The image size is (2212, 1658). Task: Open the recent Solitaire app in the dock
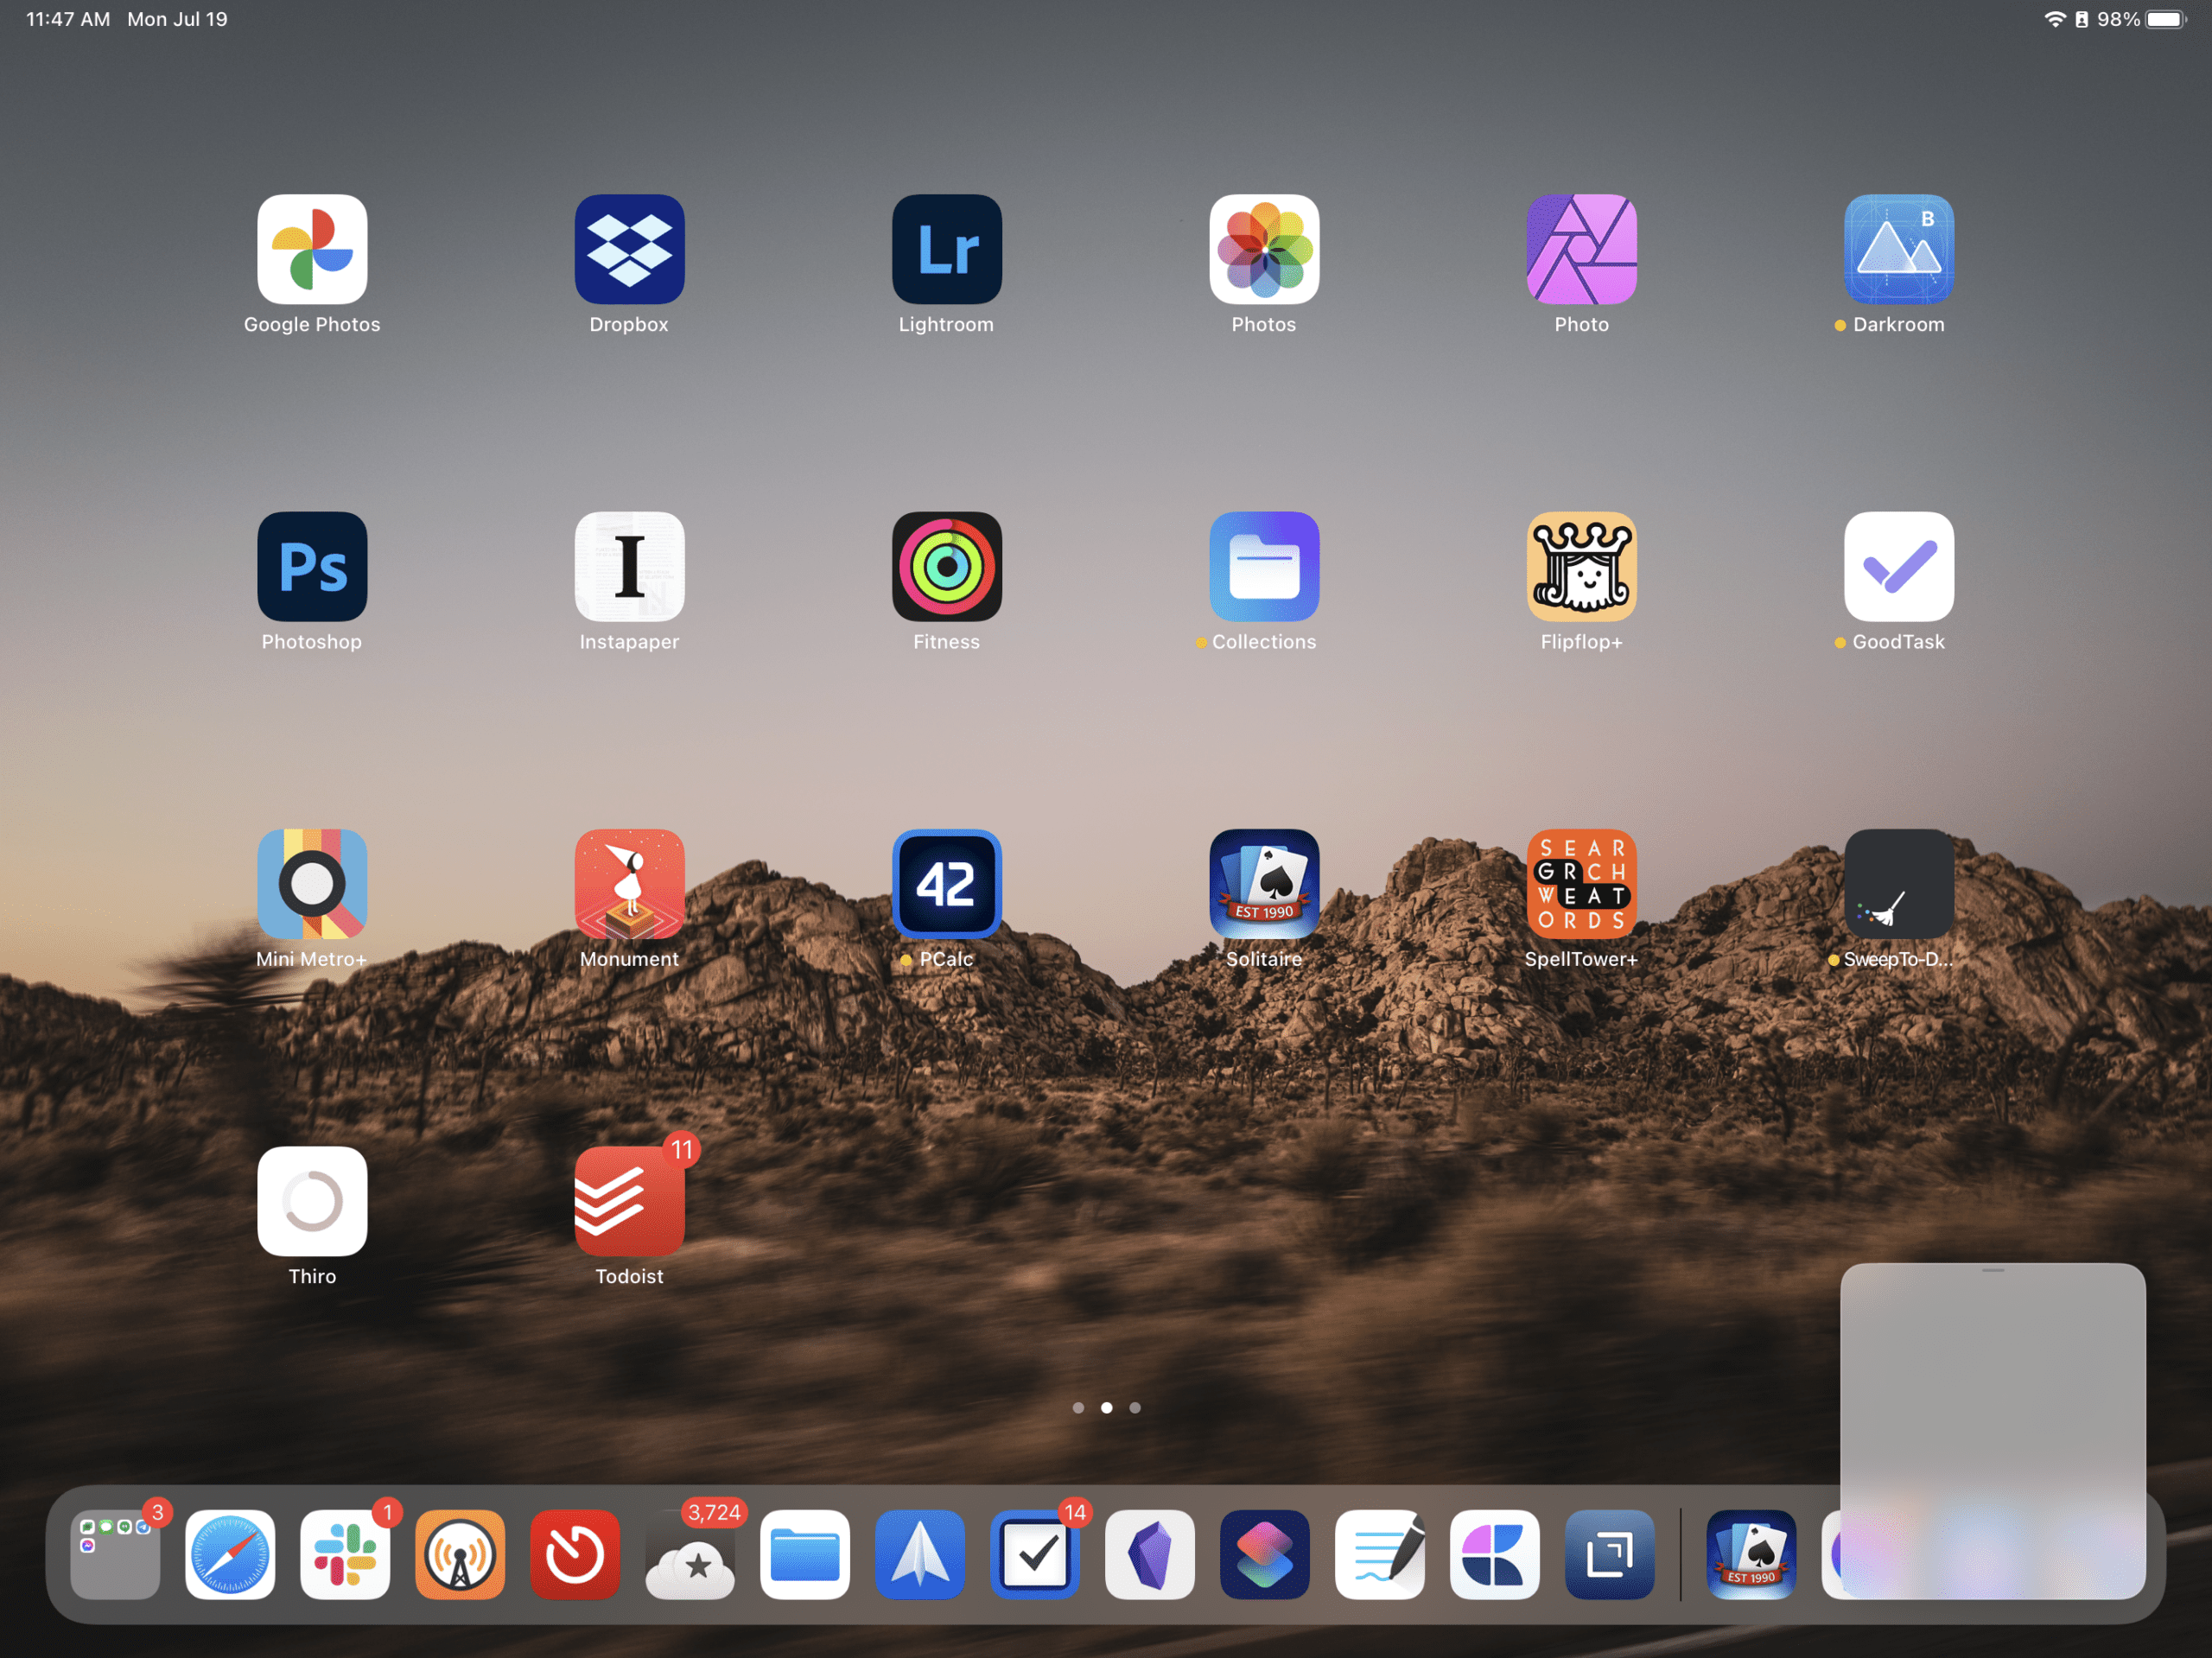pos(1752,1554)
